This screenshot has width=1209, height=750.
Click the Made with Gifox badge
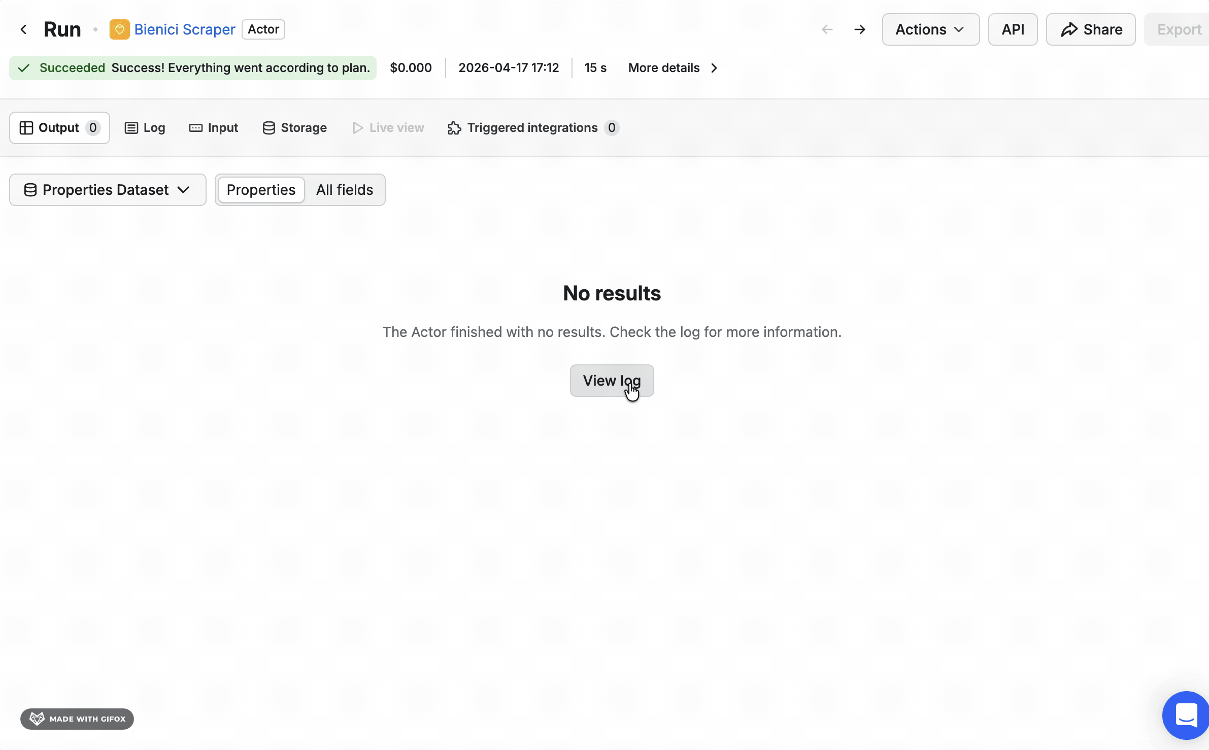[77, 719]
